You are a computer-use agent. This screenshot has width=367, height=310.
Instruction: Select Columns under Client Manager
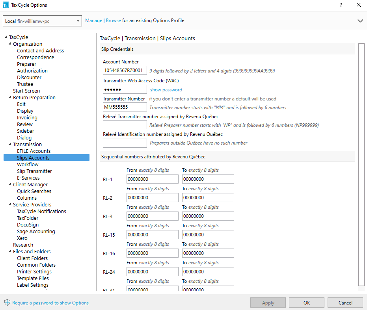[x=27, y=198]
